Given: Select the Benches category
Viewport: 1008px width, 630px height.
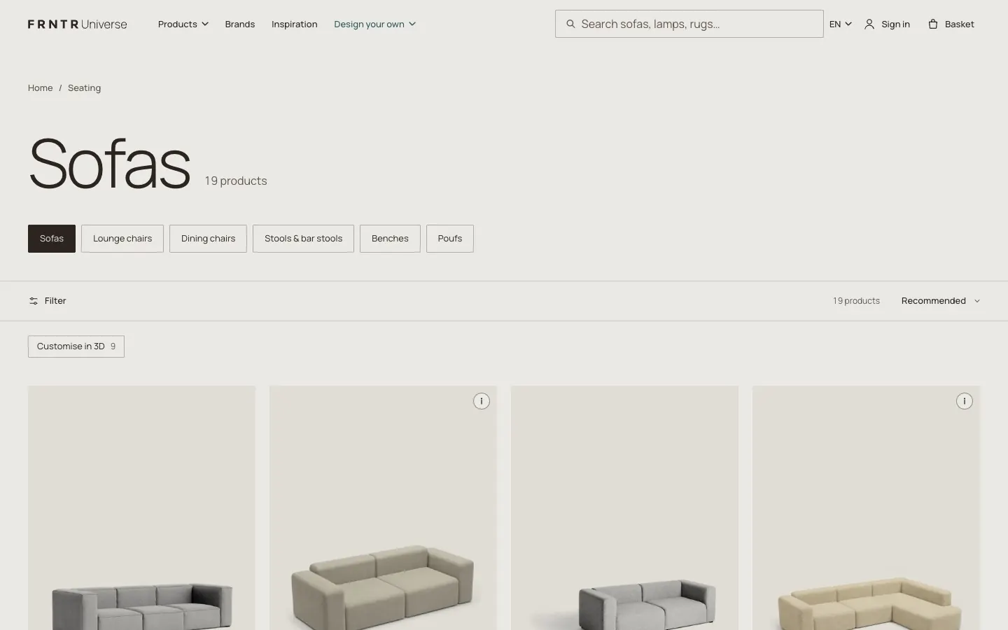Looking at the screenshot, I should coord(390,239).
